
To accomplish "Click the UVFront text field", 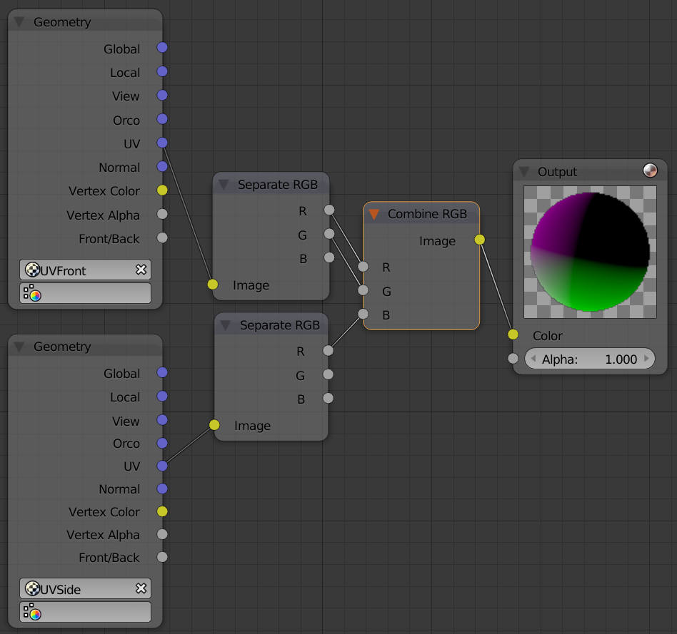I will click(85, 270).
